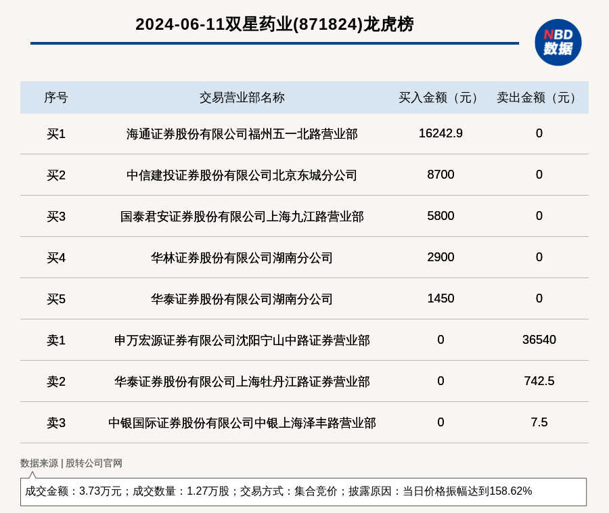Click the buy amount 0 in 卖1 row

click(x=441, y=340)
